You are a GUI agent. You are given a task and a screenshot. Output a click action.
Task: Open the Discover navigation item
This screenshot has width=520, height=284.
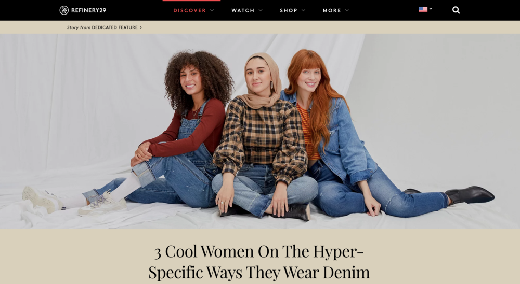coord(190,10)
